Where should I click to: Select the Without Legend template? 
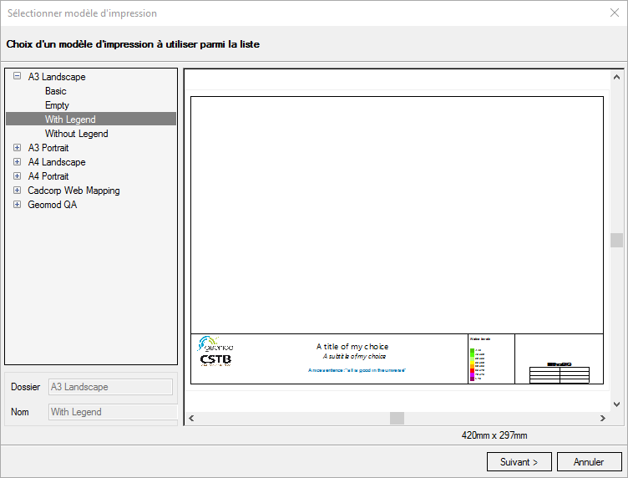[x=77, y=134]
